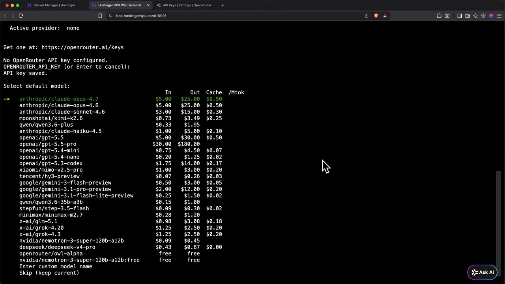
Task: Pick nvidia/nemotron-3-super-120b-a12b:free model
Action: (x=79, y=260)
